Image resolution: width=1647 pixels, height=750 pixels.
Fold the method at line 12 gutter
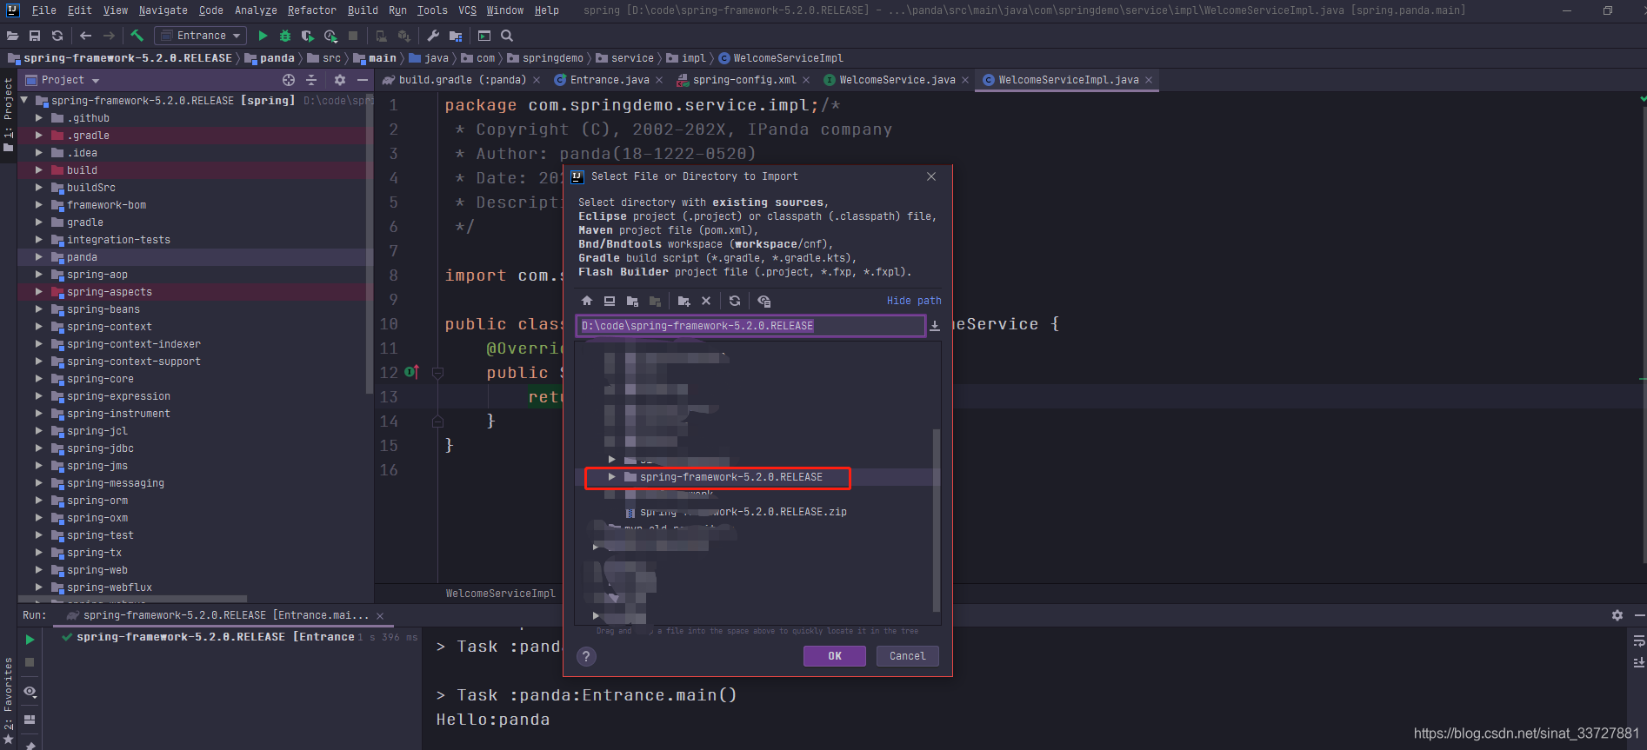437,373
